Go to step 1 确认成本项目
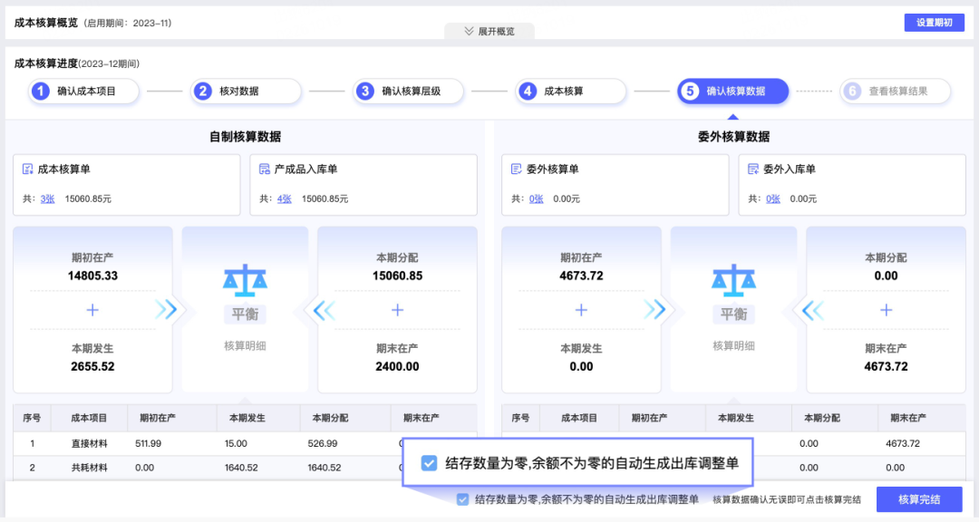This screenshot has height=522, width=979. (x=84, y=92)
